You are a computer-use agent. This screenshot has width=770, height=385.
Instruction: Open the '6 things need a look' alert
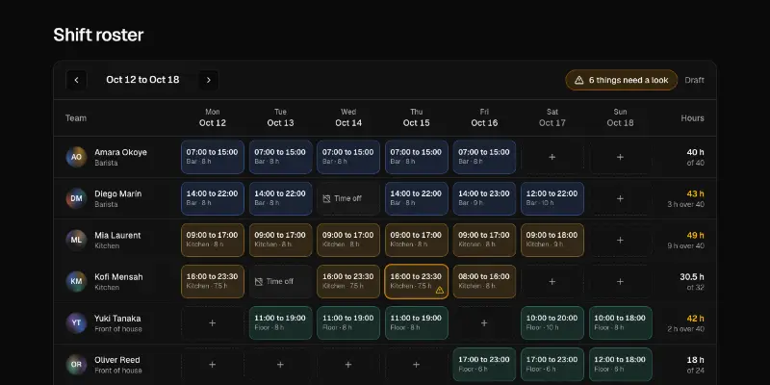[621, 80]
